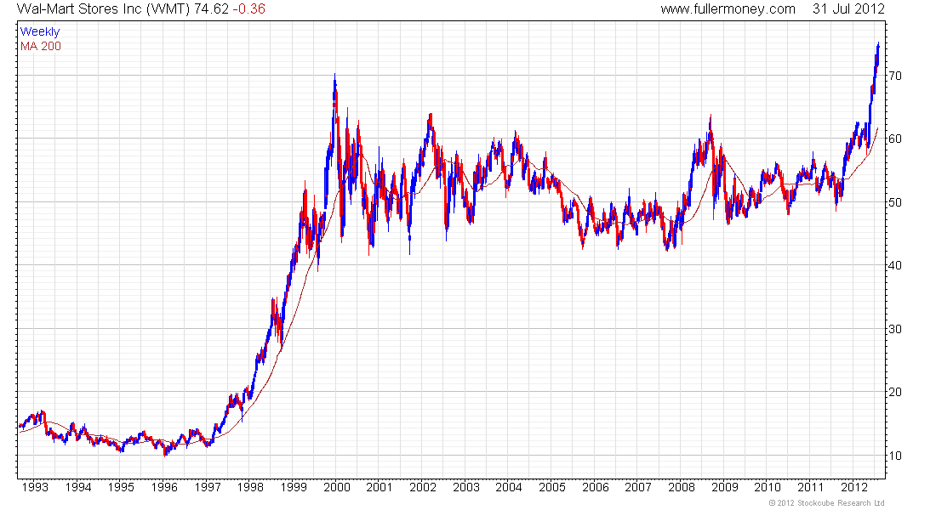Click the 20 price label on y-axis
Image resolution: width=936 pixels, height=510 pixels.
(x=895, y=393)
